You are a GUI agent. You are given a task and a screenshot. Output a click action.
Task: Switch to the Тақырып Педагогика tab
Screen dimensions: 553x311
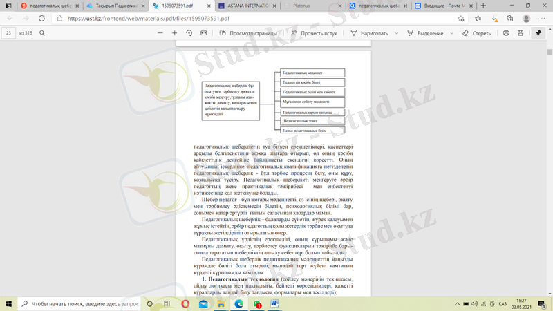coord(115,6)
